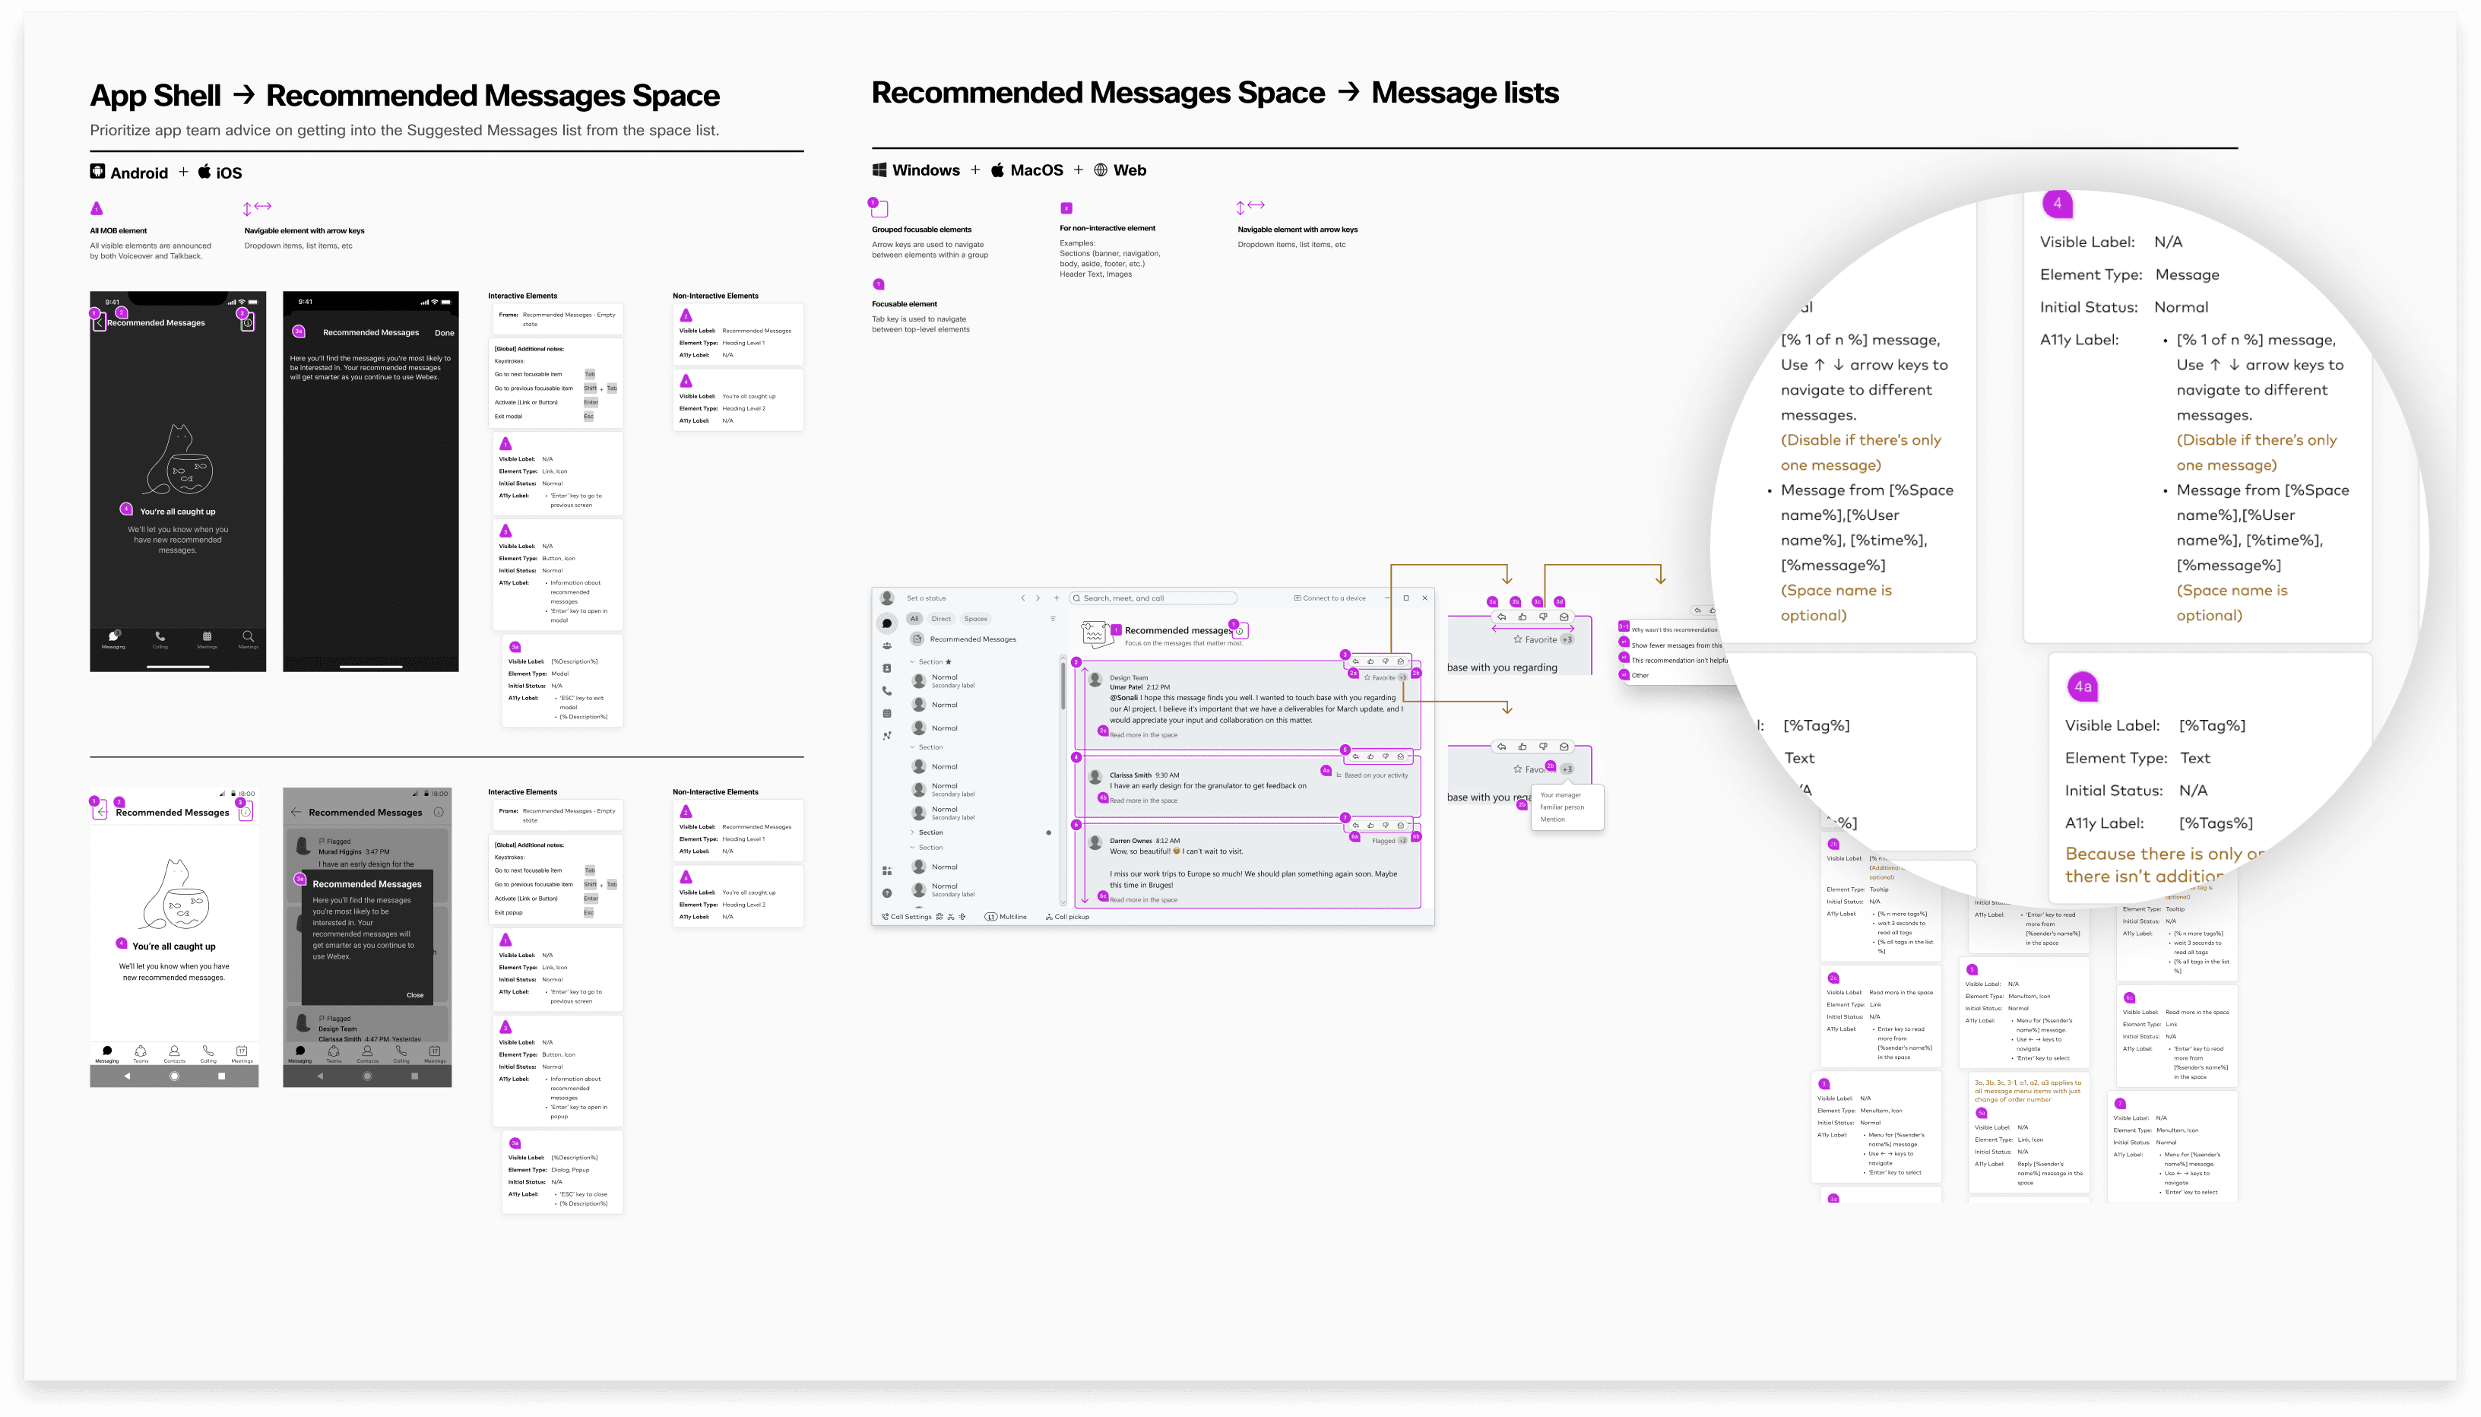The image size is (2481, 1417).
Task: Click thumbs up on Umar Patel's message
Action: click(1370, 661)
